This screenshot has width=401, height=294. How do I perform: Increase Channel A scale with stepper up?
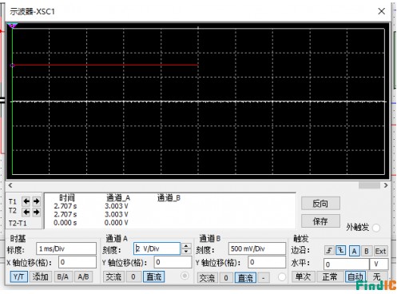click(186, 246)
